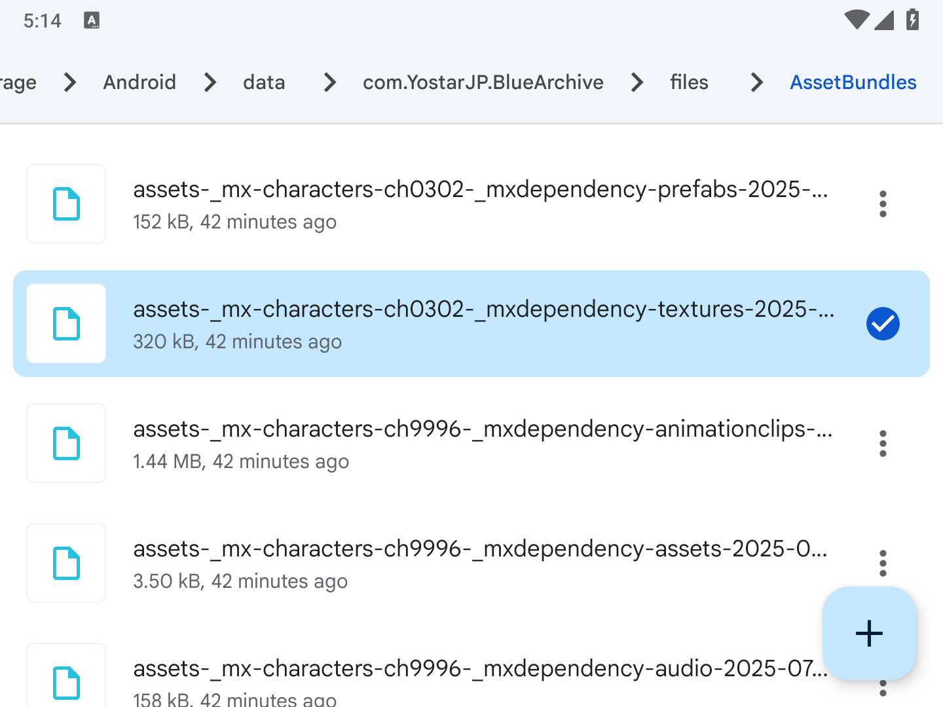
Task: Click '3.50 kB, 42 minutes ago' detail
Action: pyautogui.click(x=240, y=581)
